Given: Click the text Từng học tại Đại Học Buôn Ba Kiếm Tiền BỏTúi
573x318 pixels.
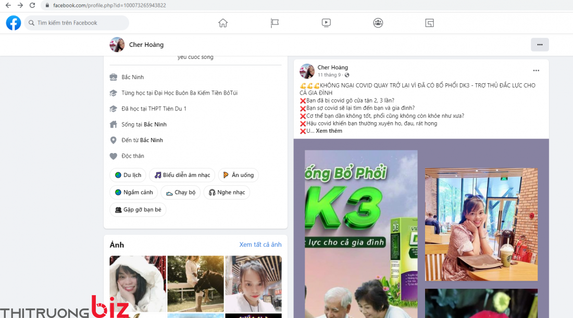Looking at the screenshot, I should (179, 93).
